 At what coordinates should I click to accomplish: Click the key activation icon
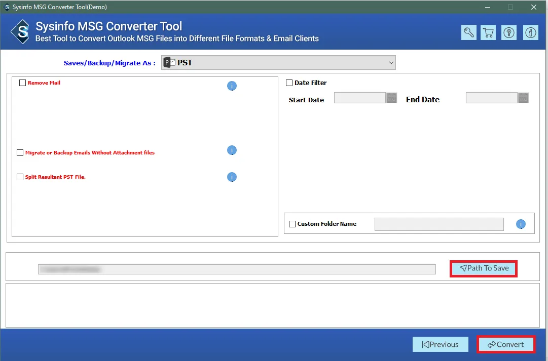[469, 32]
